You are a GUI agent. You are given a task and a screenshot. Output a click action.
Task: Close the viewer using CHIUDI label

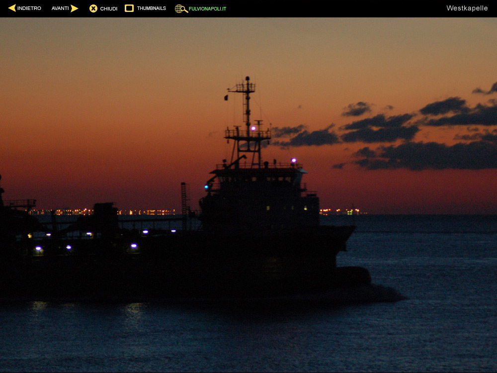tap(109, 8)
